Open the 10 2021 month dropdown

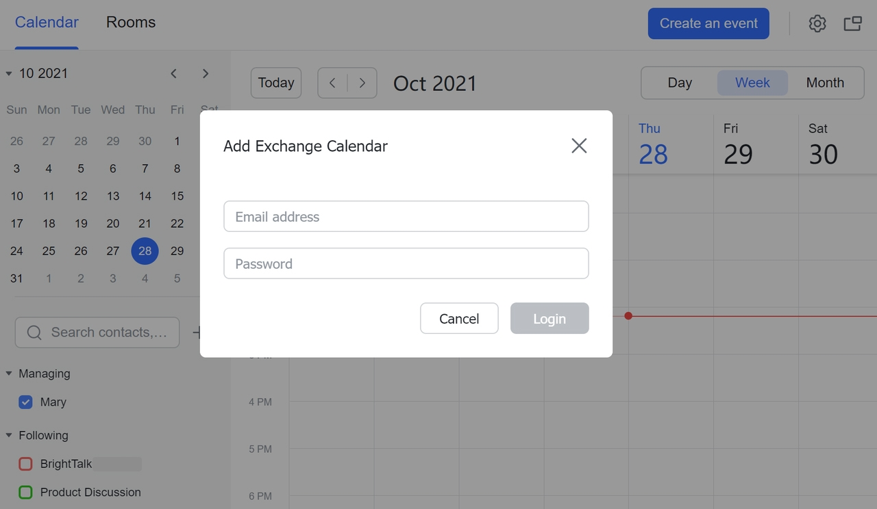9,74
